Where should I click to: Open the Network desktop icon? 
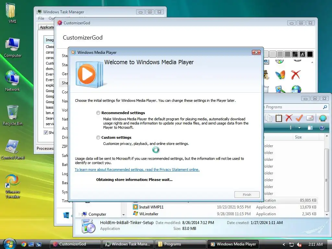tap(13, 81)
